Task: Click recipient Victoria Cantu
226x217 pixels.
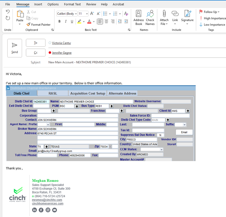Action: point(62,43)
